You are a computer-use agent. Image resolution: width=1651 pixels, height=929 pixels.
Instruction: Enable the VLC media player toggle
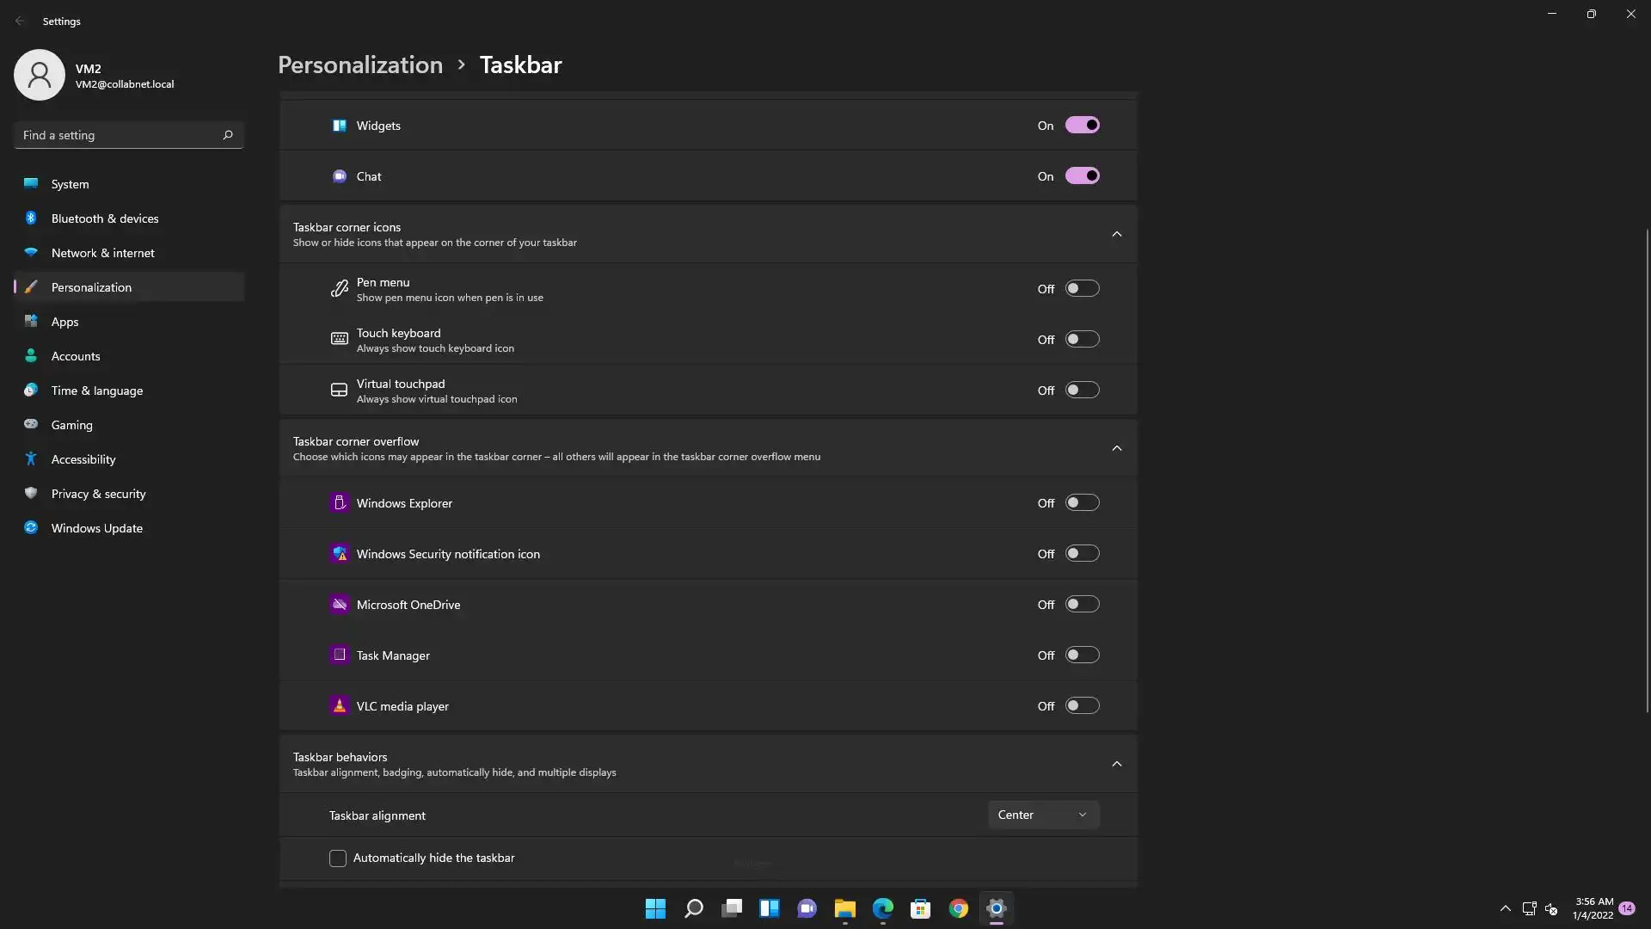[1082, 706]
